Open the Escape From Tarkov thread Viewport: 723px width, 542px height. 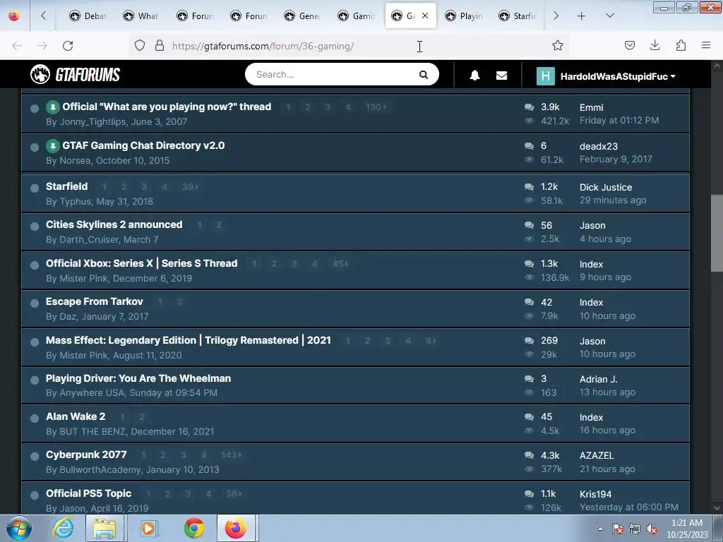95,301
